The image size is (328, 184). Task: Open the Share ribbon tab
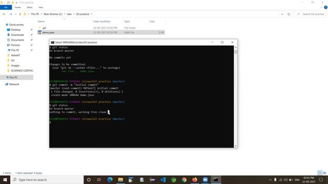(x=30, y=7)
